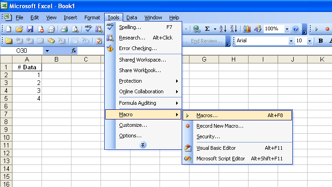Open the zoom percentage dropdown
The width and height of the screenshot is (332, 187).
(x=287, y=29)
